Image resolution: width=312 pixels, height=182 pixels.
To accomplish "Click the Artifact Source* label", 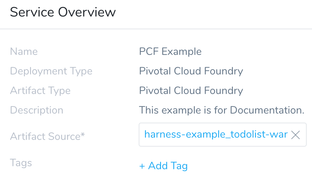I will [47, 136].
